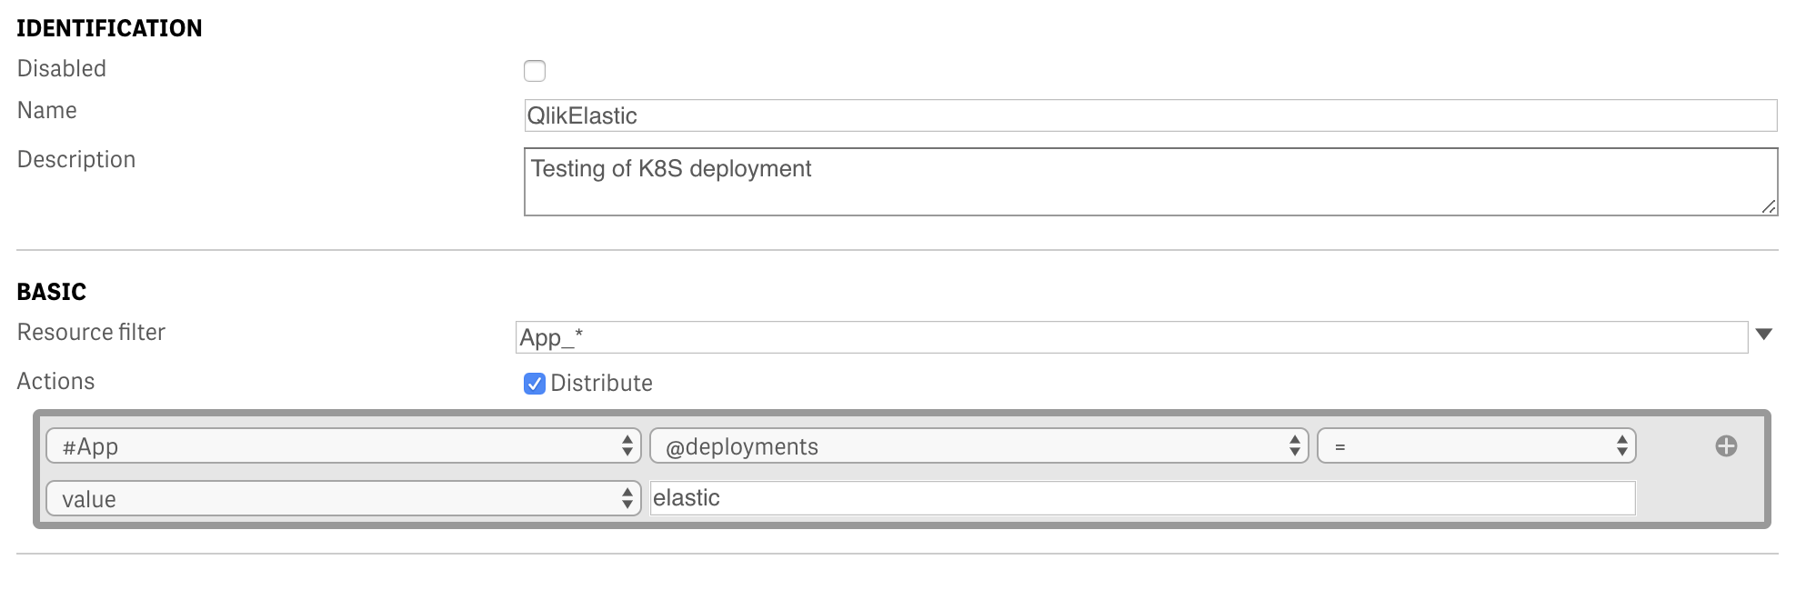This screenshot has width=1806, height=600.
Task: Open the value type dropdown
Action: tap(343, 498)
